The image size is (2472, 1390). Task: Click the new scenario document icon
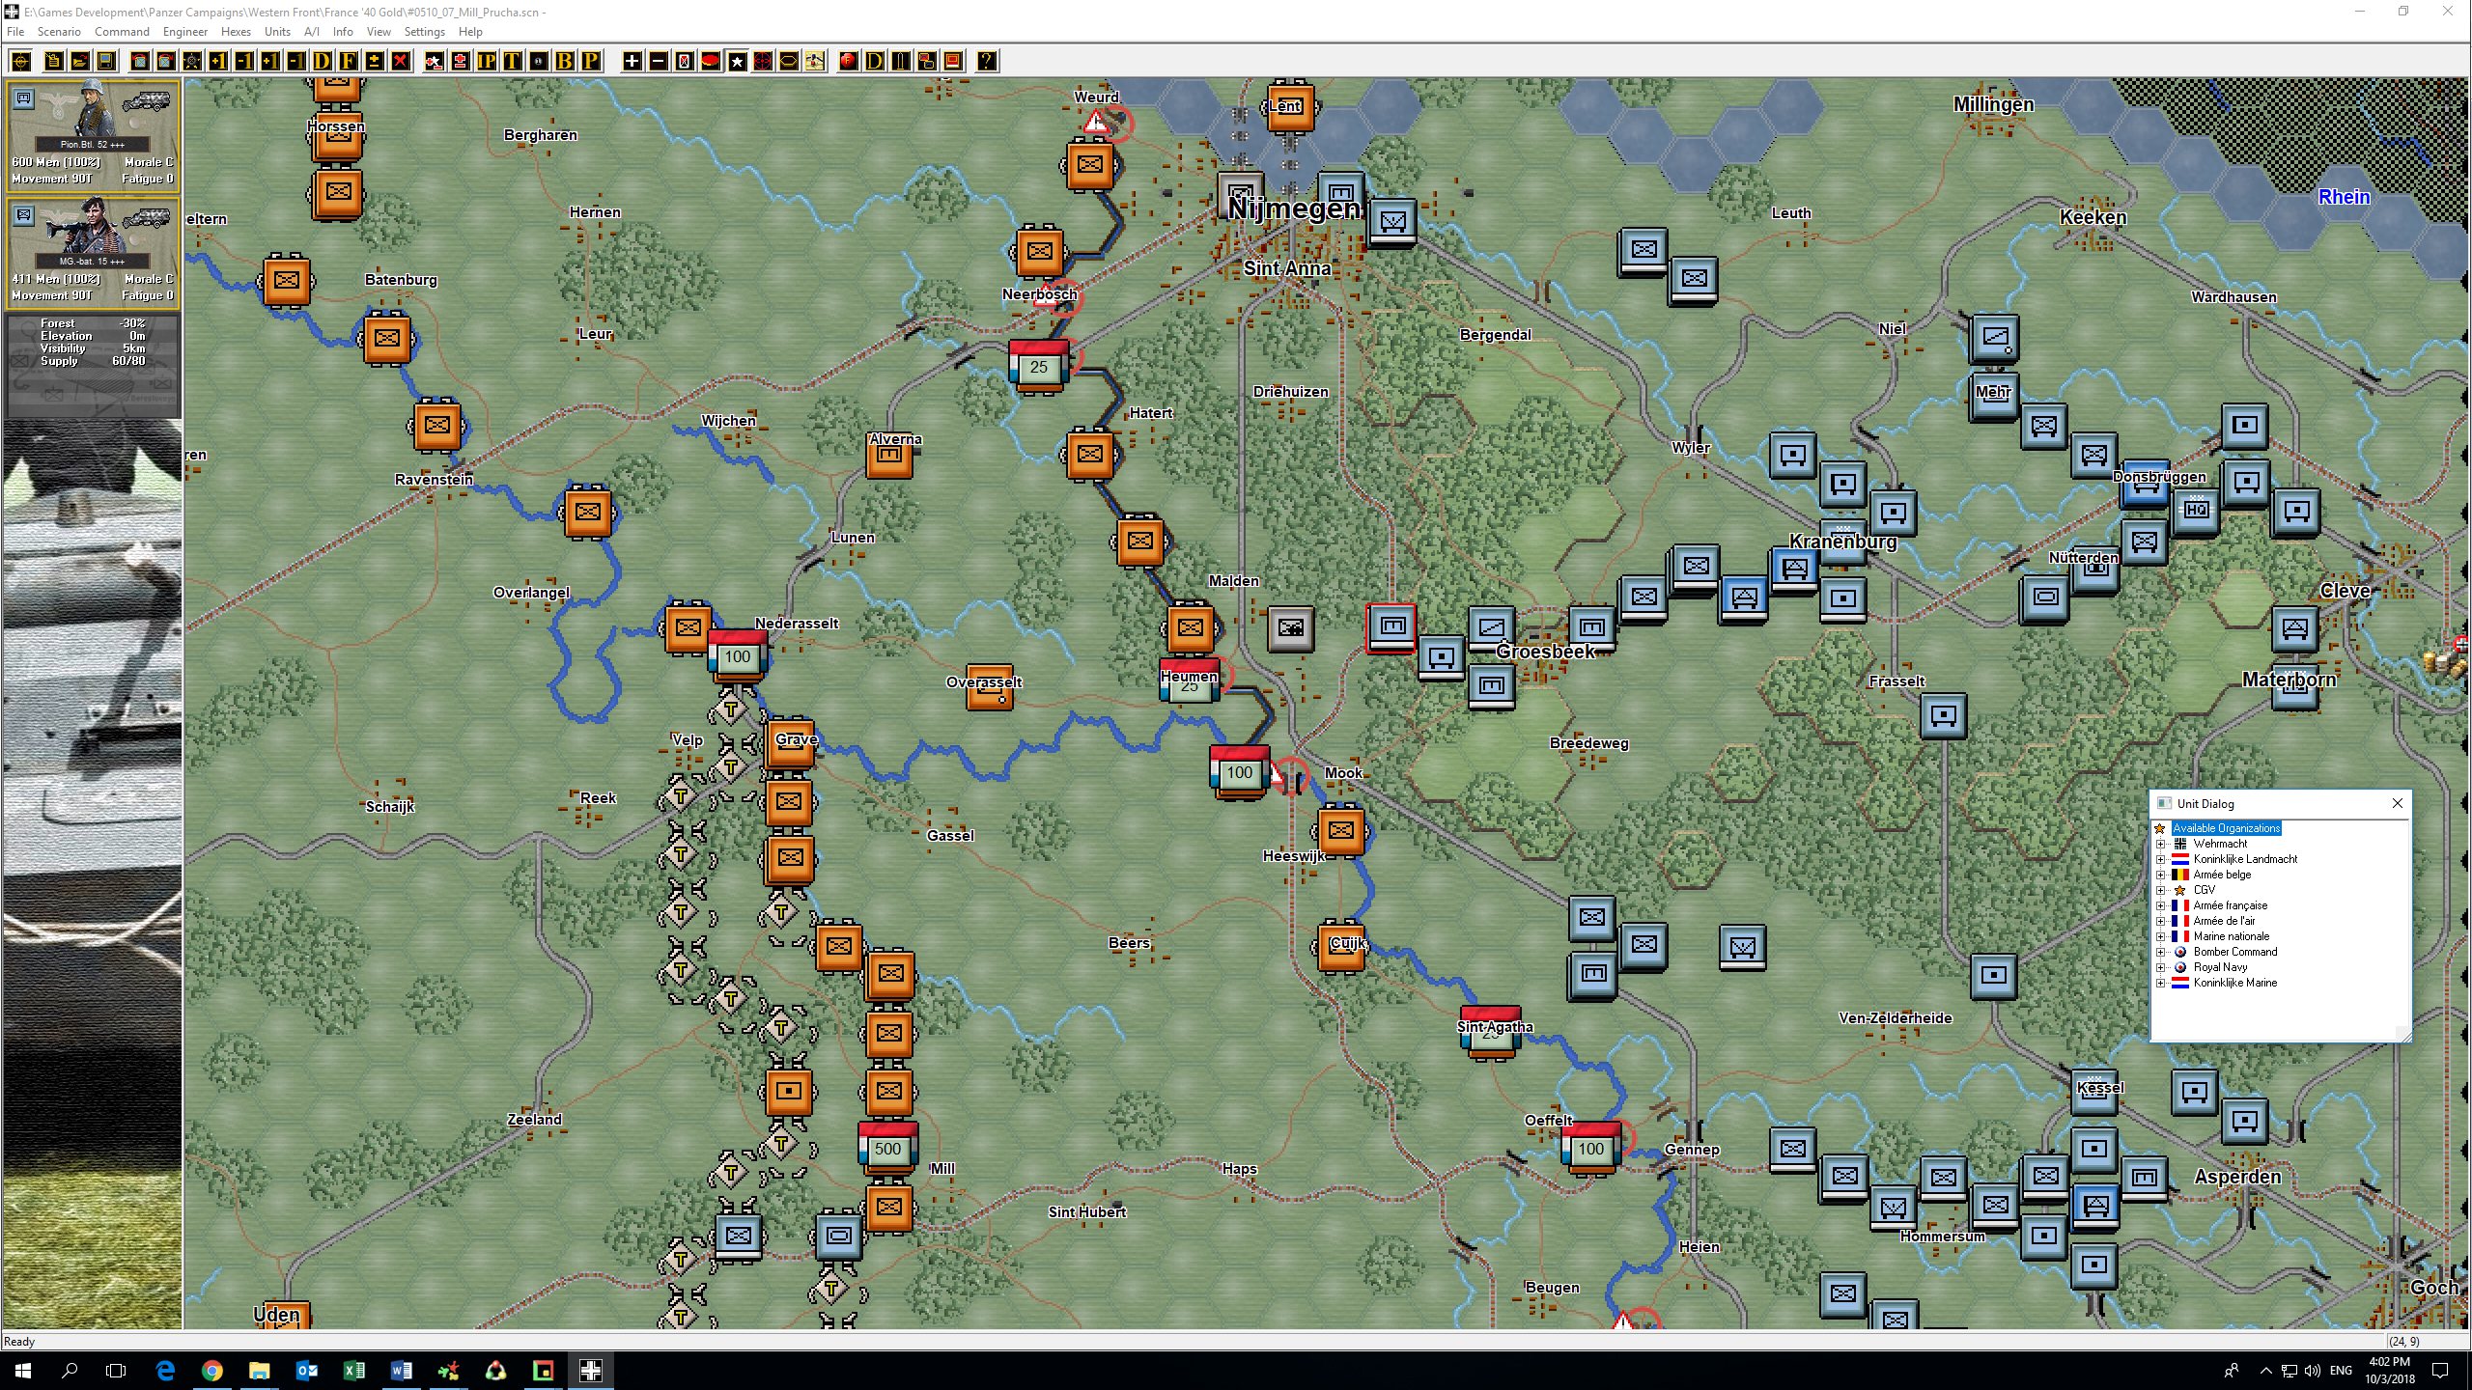pos(54,62)
